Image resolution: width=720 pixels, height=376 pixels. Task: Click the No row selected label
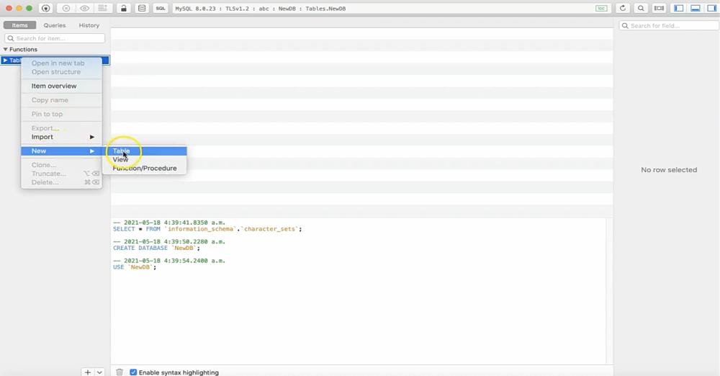coord(669,169)
